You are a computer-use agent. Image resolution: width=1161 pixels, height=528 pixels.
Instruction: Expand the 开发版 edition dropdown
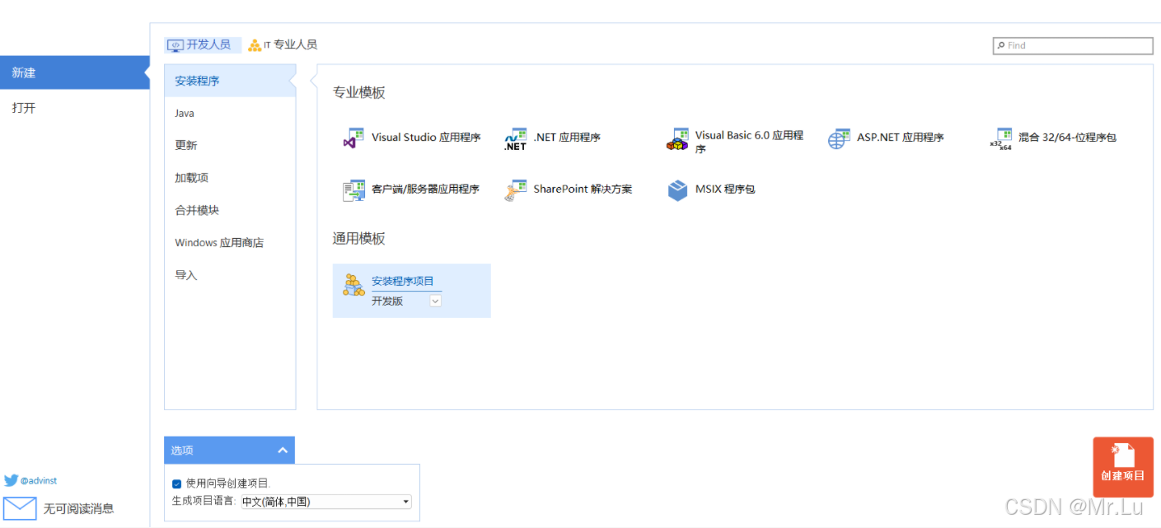[x=436, y=301]
